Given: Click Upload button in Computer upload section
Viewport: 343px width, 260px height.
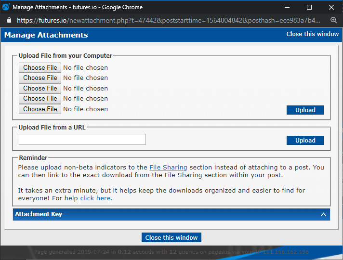Looking at the screenshot, I should point(305,110).
